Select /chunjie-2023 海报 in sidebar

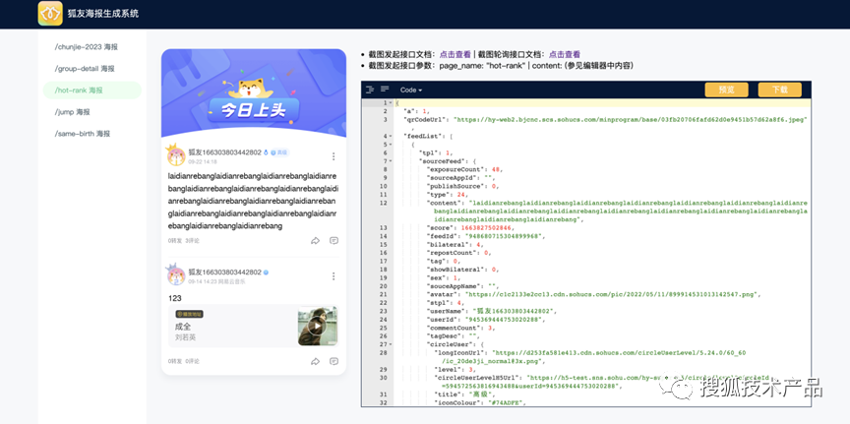click(x=87, y=46)
